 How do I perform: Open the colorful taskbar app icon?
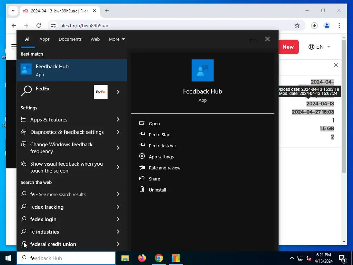[x=175, y=258]
